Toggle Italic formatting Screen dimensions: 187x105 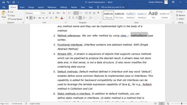tap(31, 18)
